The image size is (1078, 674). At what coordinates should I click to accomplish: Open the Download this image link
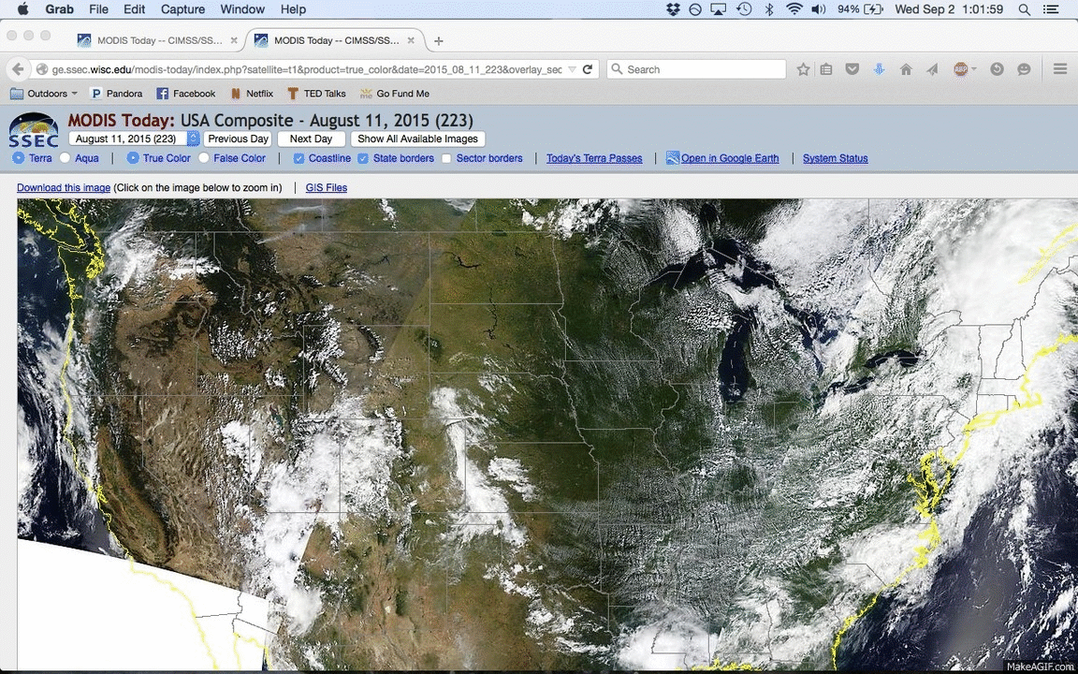tap(64, 187)
